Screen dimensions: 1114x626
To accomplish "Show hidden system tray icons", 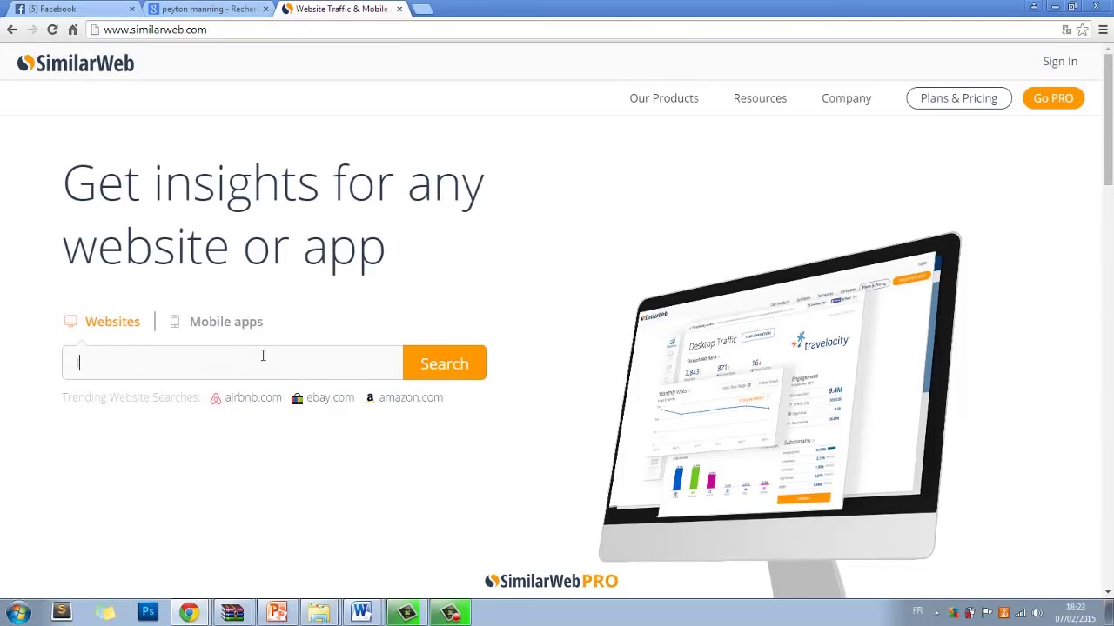I will coord(936,613).
